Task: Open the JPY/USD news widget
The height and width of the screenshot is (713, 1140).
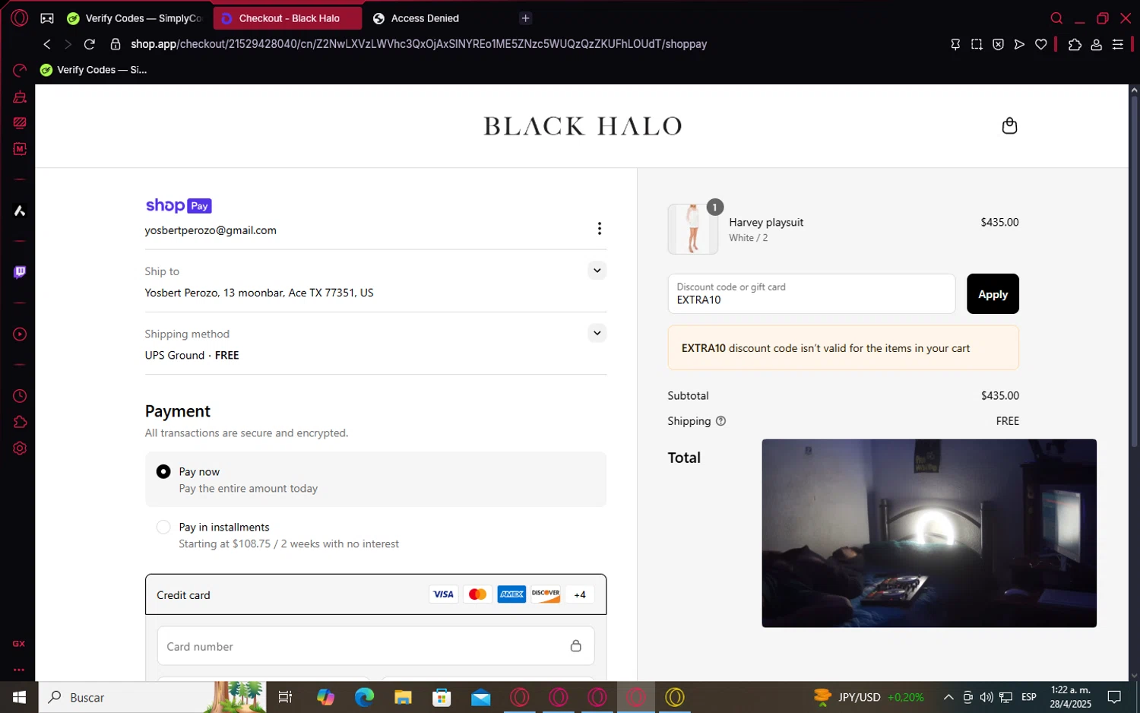Action: click(869, 697)
